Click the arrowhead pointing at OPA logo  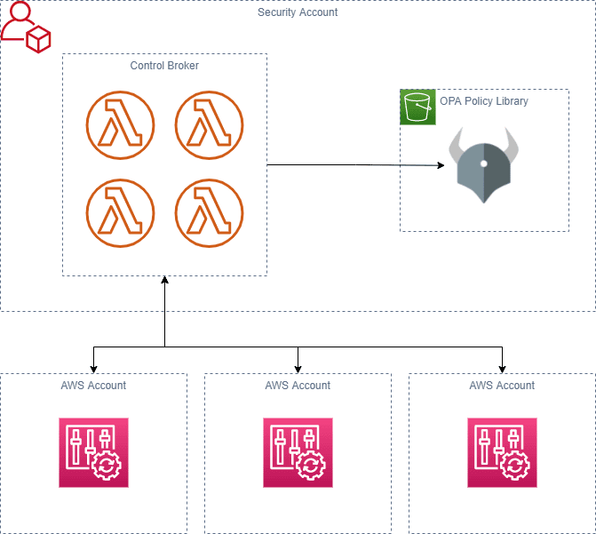[x=441, y=165]
